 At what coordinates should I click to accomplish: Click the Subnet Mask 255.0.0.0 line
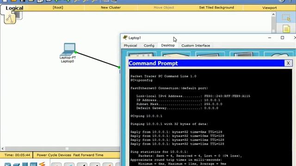(179, 104)
